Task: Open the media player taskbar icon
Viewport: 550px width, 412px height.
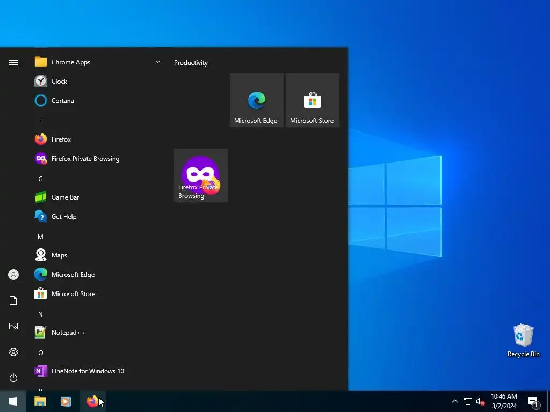Action: click(66, 401)
